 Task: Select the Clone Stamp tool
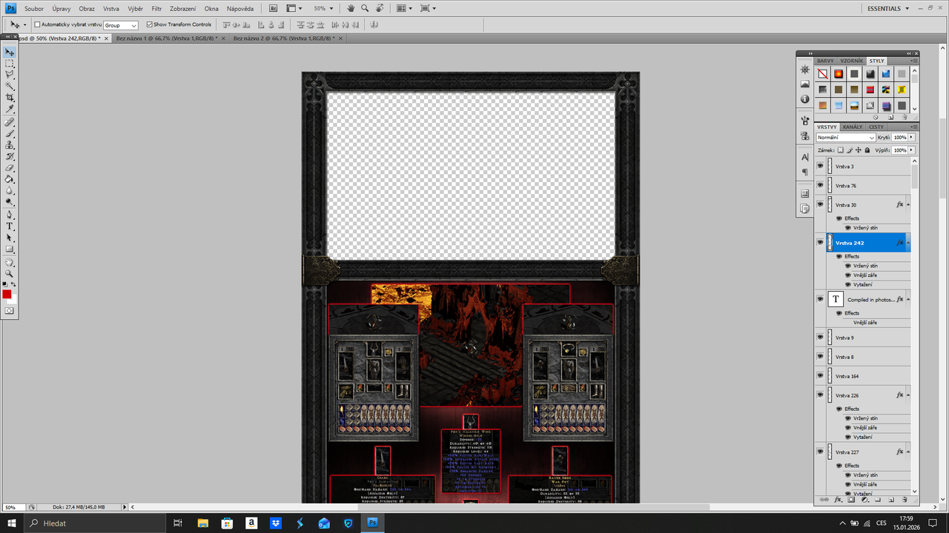coord(10,145)
